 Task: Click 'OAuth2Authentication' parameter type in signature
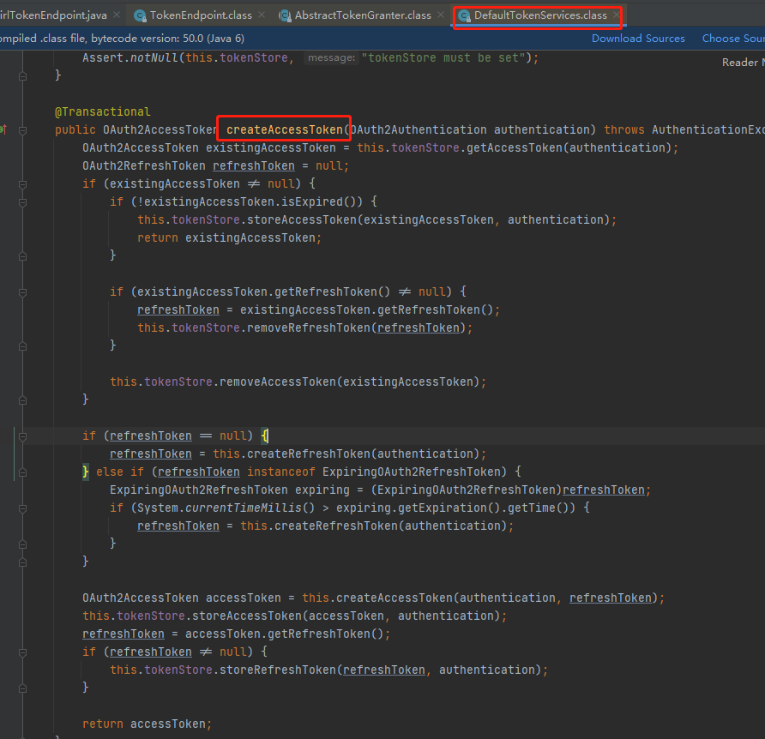click(419, 129)
